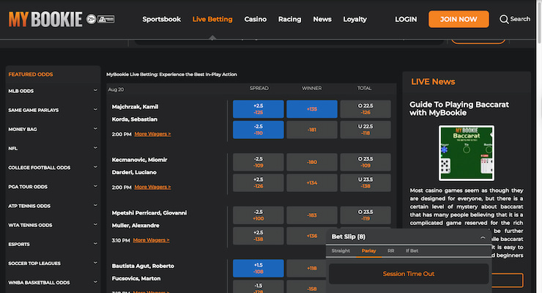Click the Featured Odds heading
The image size is (542, 293).
tap(31, 74)
